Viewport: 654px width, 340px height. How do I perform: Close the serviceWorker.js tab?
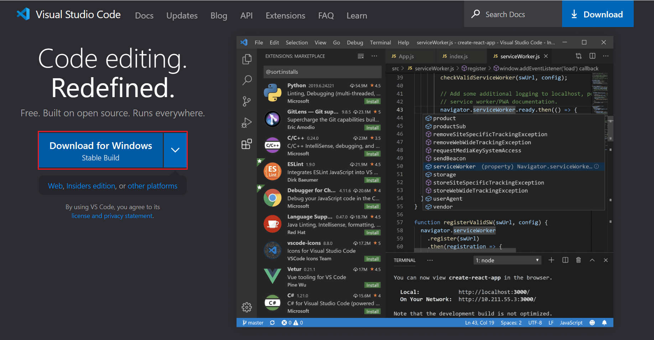pyautogui.click(x=546, y=56)
